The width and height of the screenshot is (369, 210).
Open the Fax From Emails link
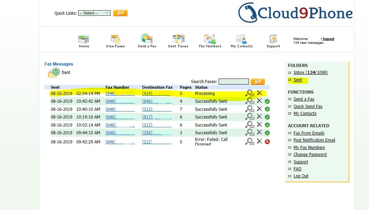[x=309, y=133]
